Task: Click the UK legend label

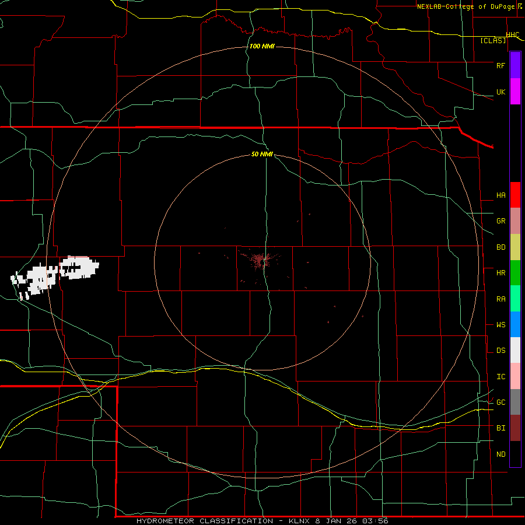Action: click(501, 92)
